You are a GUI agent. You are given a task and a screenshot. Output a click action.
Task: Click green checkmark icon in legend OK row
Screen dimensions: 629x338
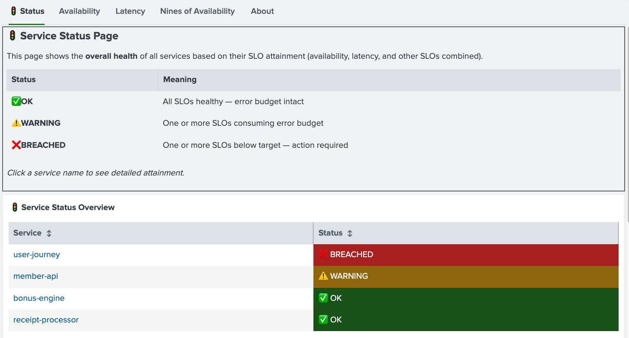16,102
